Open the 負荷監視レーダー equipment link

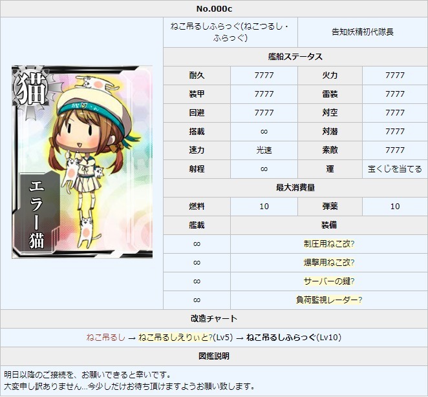click(x=329, y=300)
